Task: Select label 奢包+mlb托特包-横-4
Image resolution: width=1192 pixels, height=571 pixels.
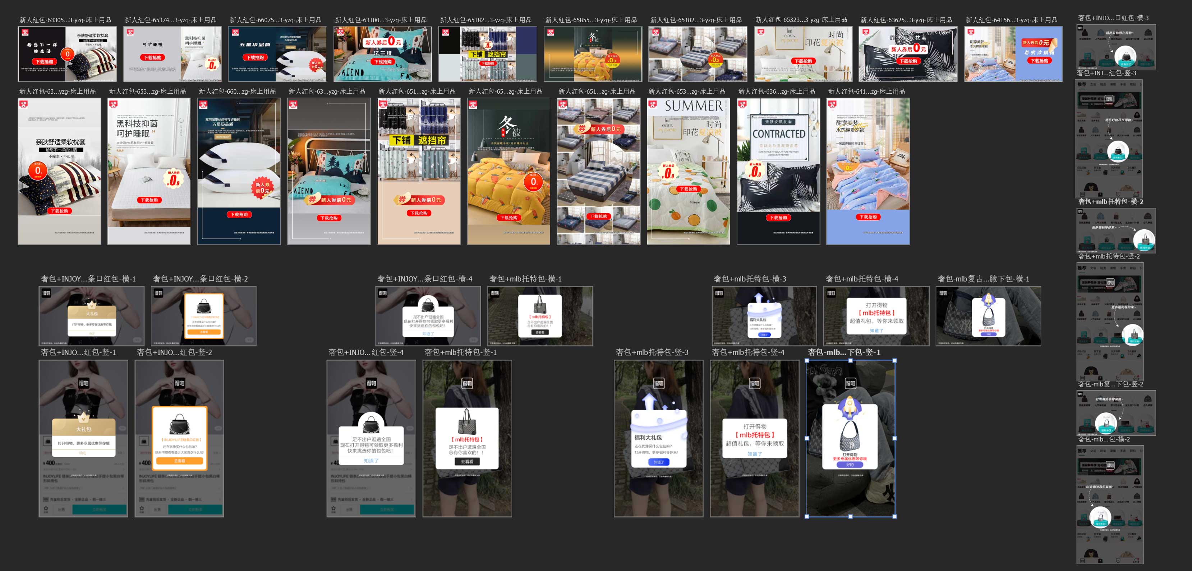Action: tap(862, 279)
